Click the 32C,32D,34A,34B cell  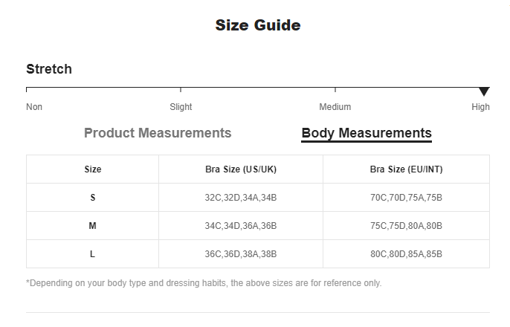pos(241,198)
